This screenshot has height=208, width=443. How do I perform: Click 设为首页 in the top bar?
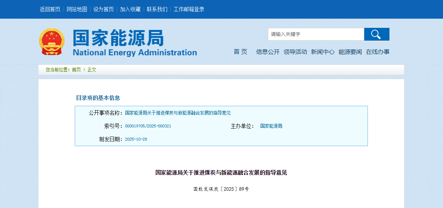tap(104, 9)
